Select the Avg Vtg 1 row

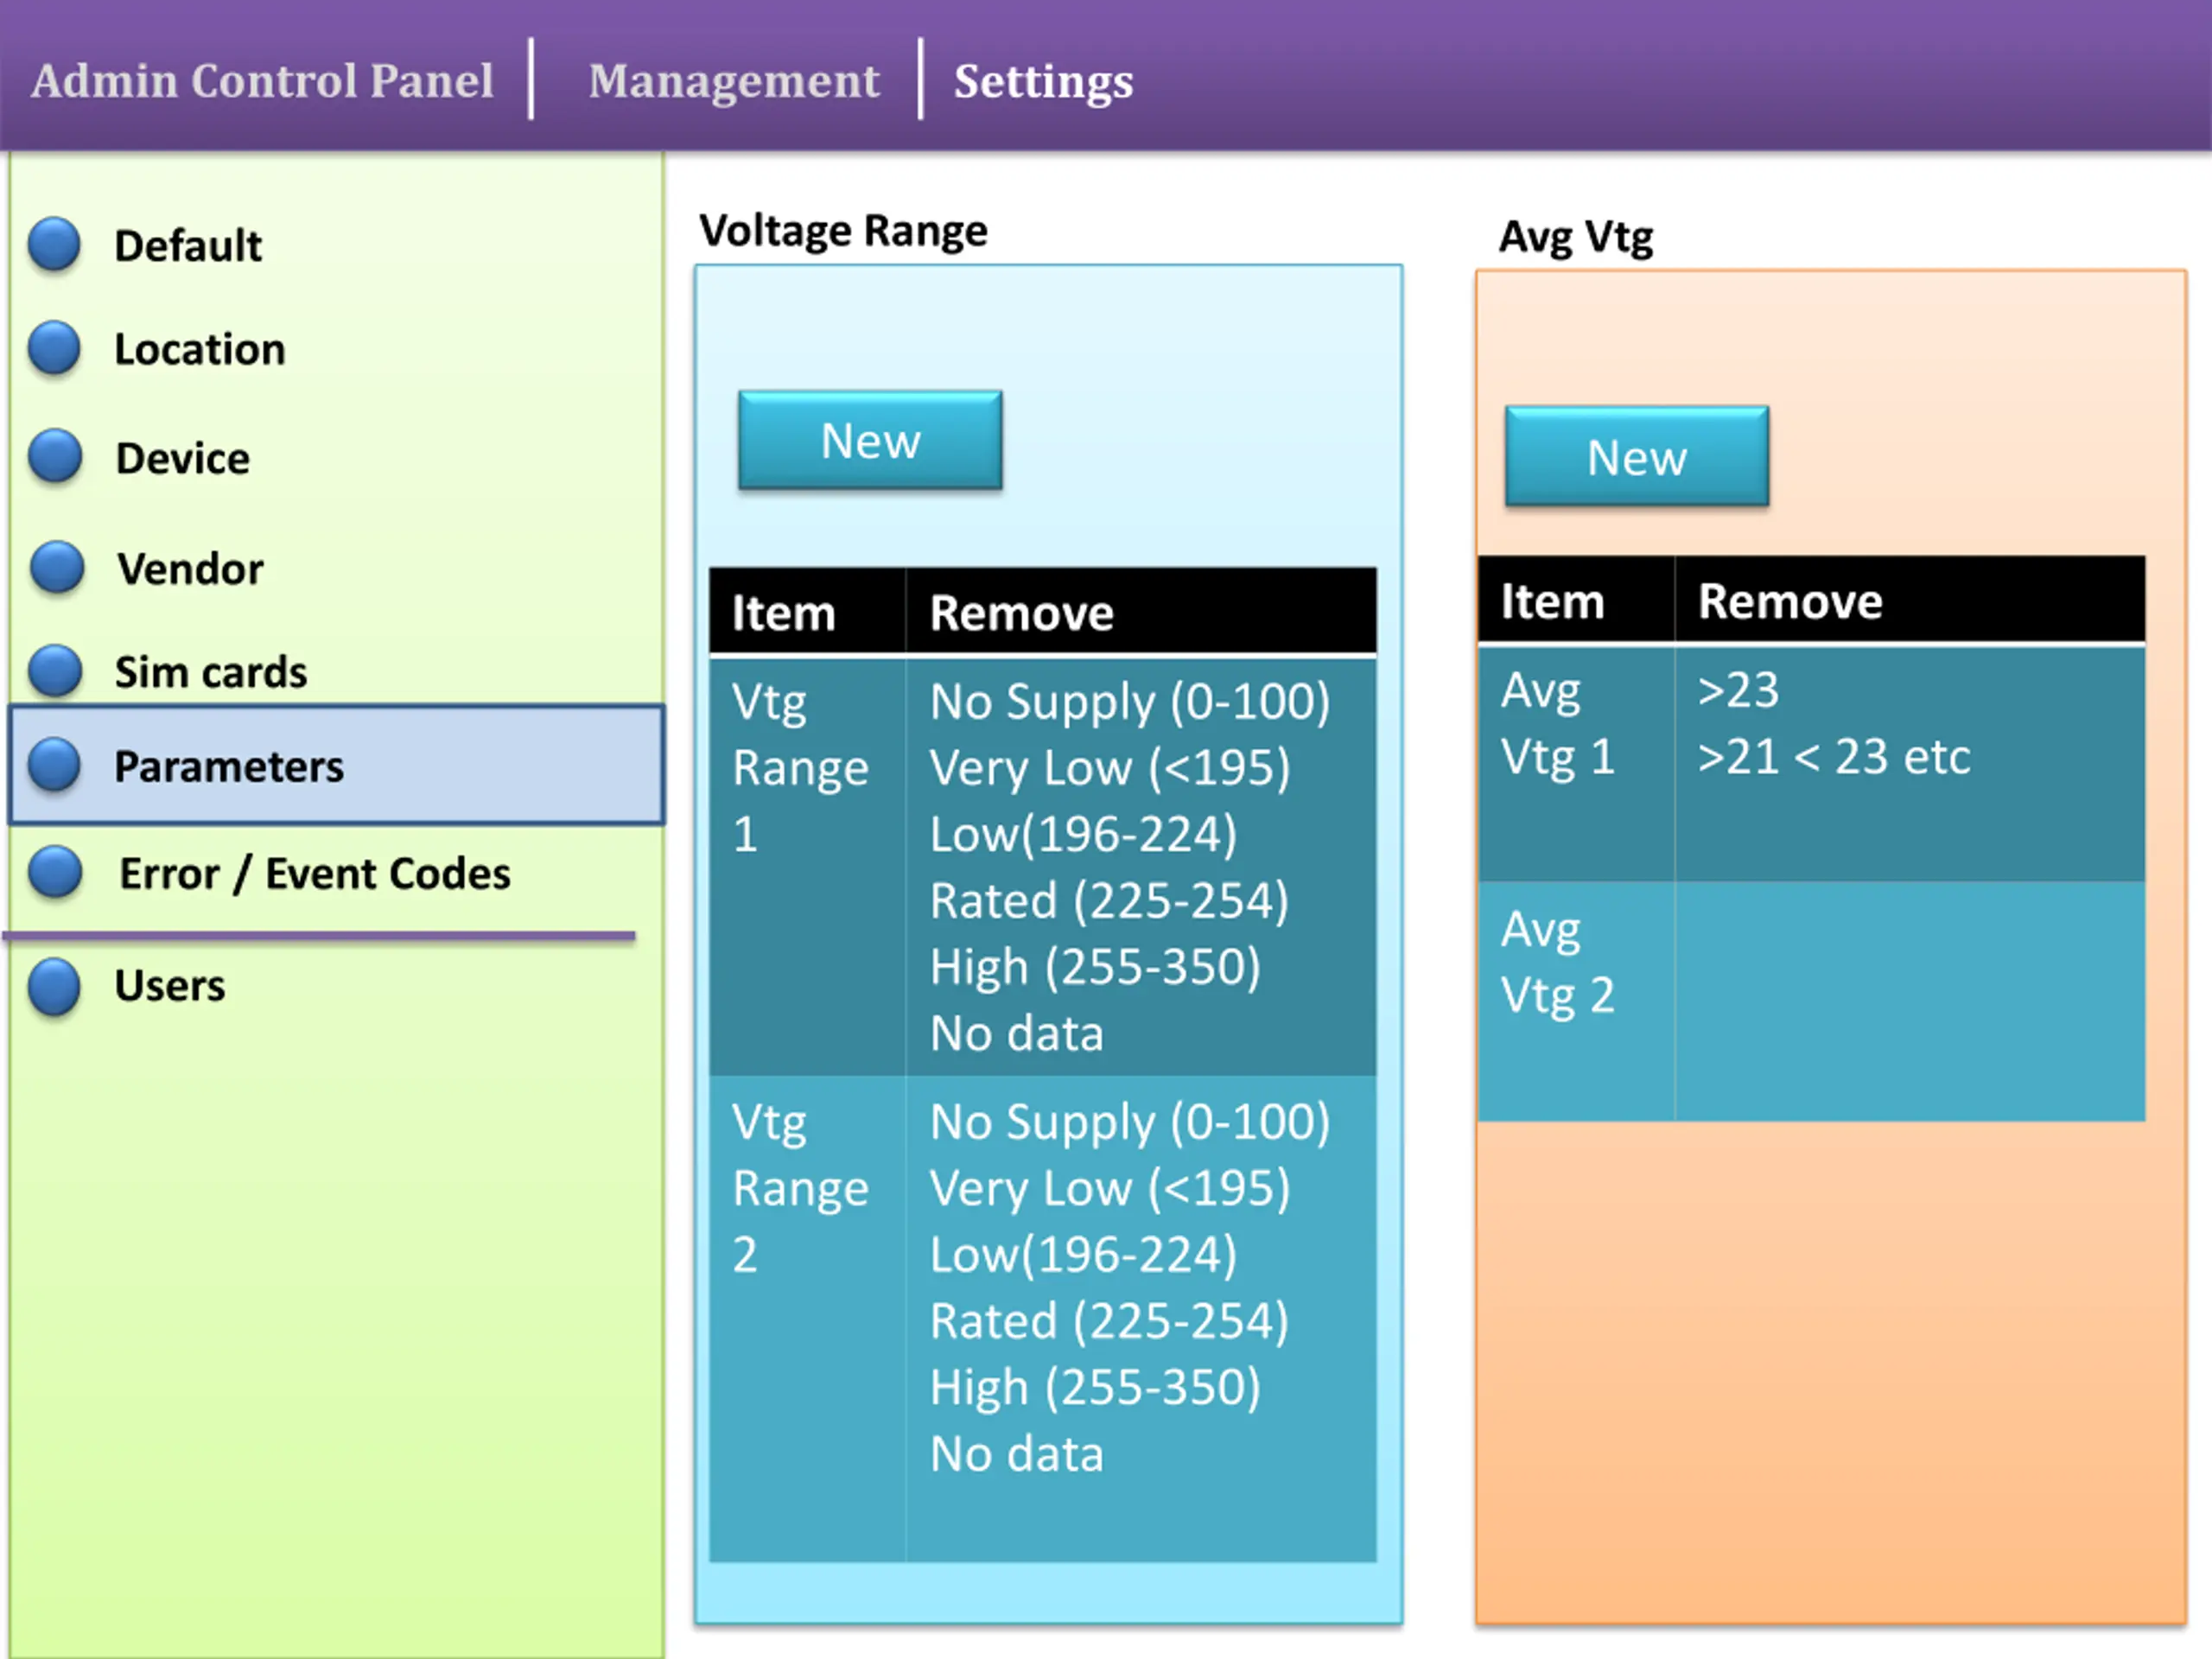coord(1557,723)
